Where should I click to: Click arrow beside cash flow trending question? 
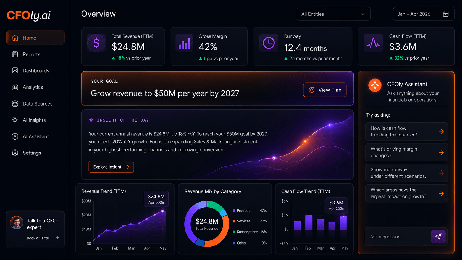coord(441,132)
